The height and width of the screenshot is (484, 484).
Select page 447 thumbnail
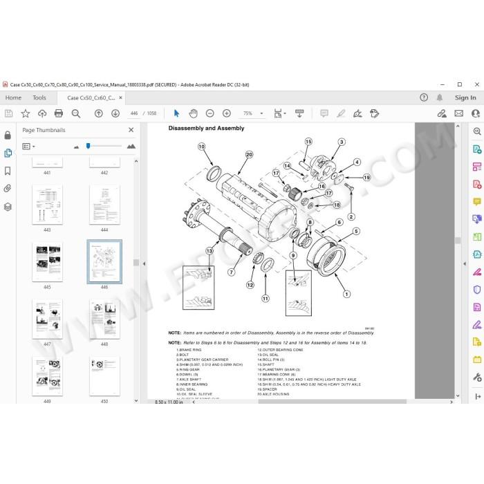(47, 319)
